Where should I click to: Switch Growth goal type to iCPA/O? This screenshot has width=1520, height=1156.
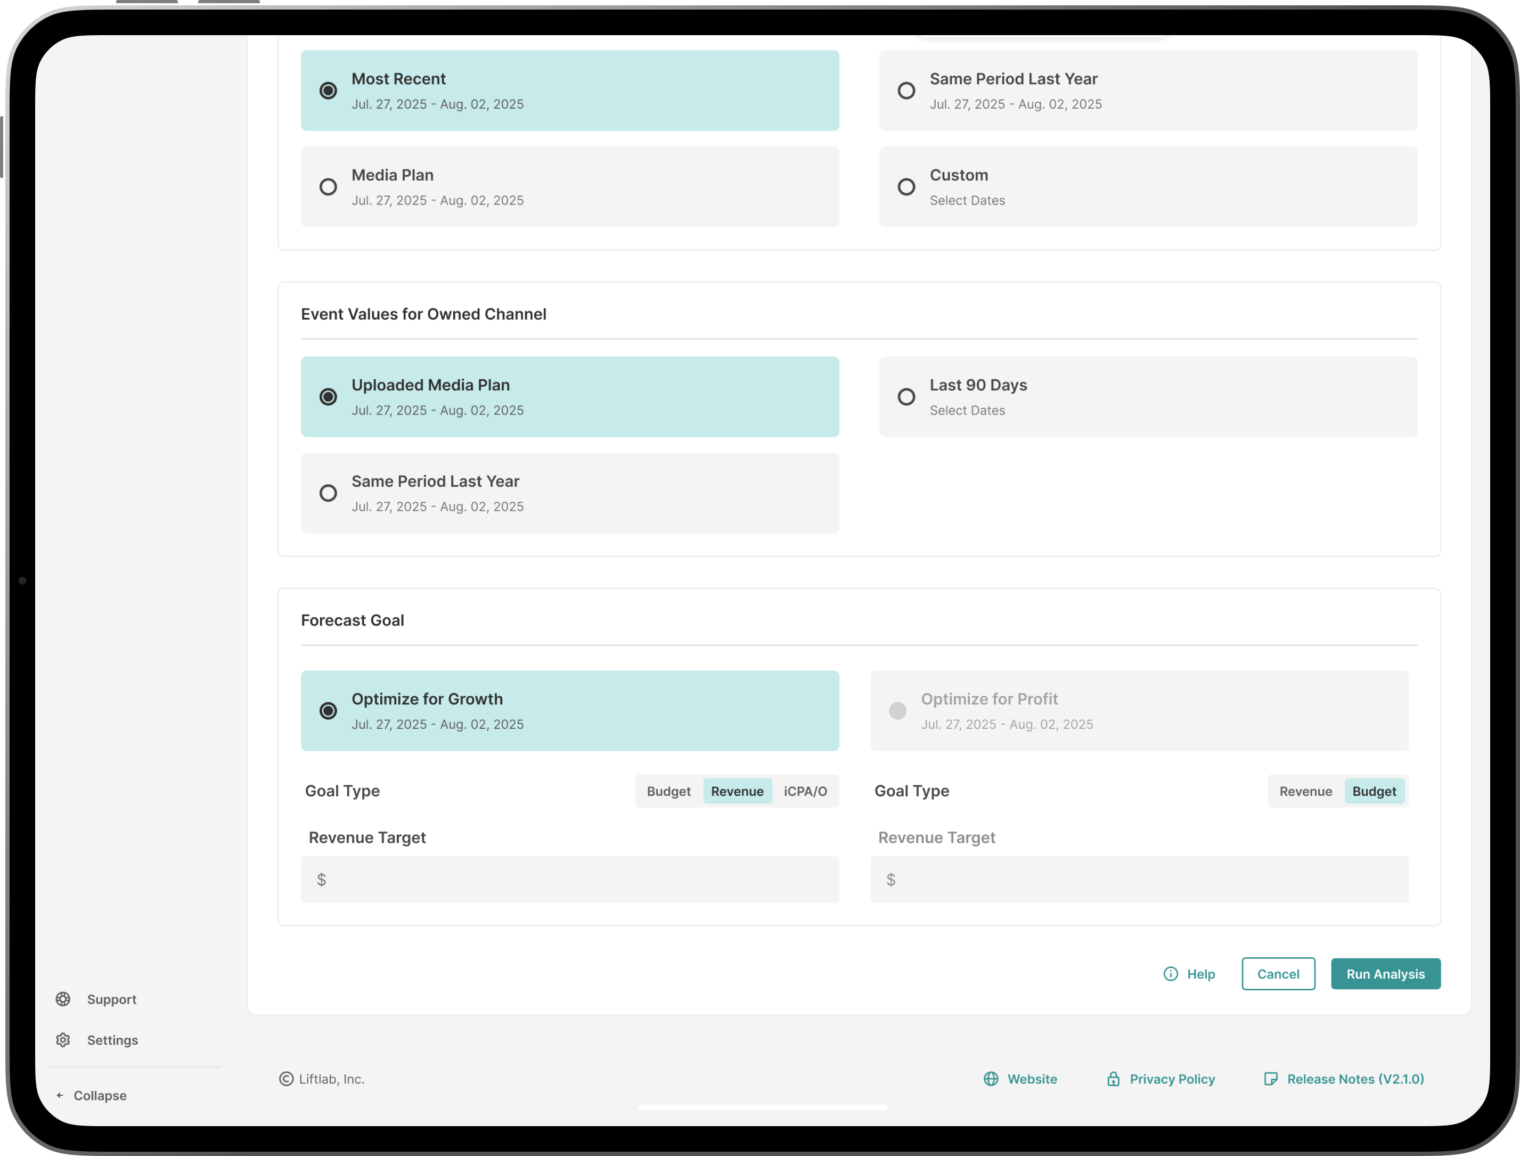pyautogui.click(x=805, y=791)
